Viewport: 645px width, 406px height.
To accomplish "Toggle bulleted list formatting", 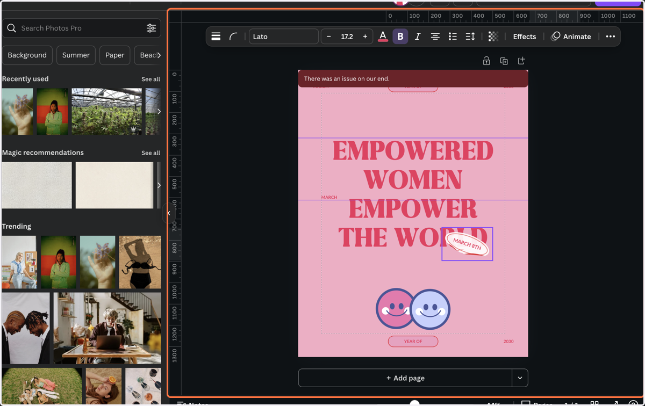I will pyautogui.click(x=453, y=37).
